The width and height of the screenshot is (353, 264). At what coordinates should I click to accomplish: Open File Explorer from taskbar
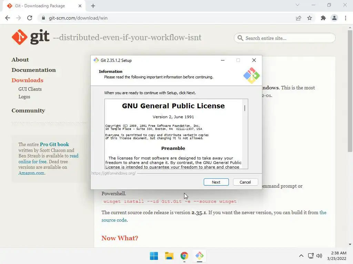pos(169,256)
